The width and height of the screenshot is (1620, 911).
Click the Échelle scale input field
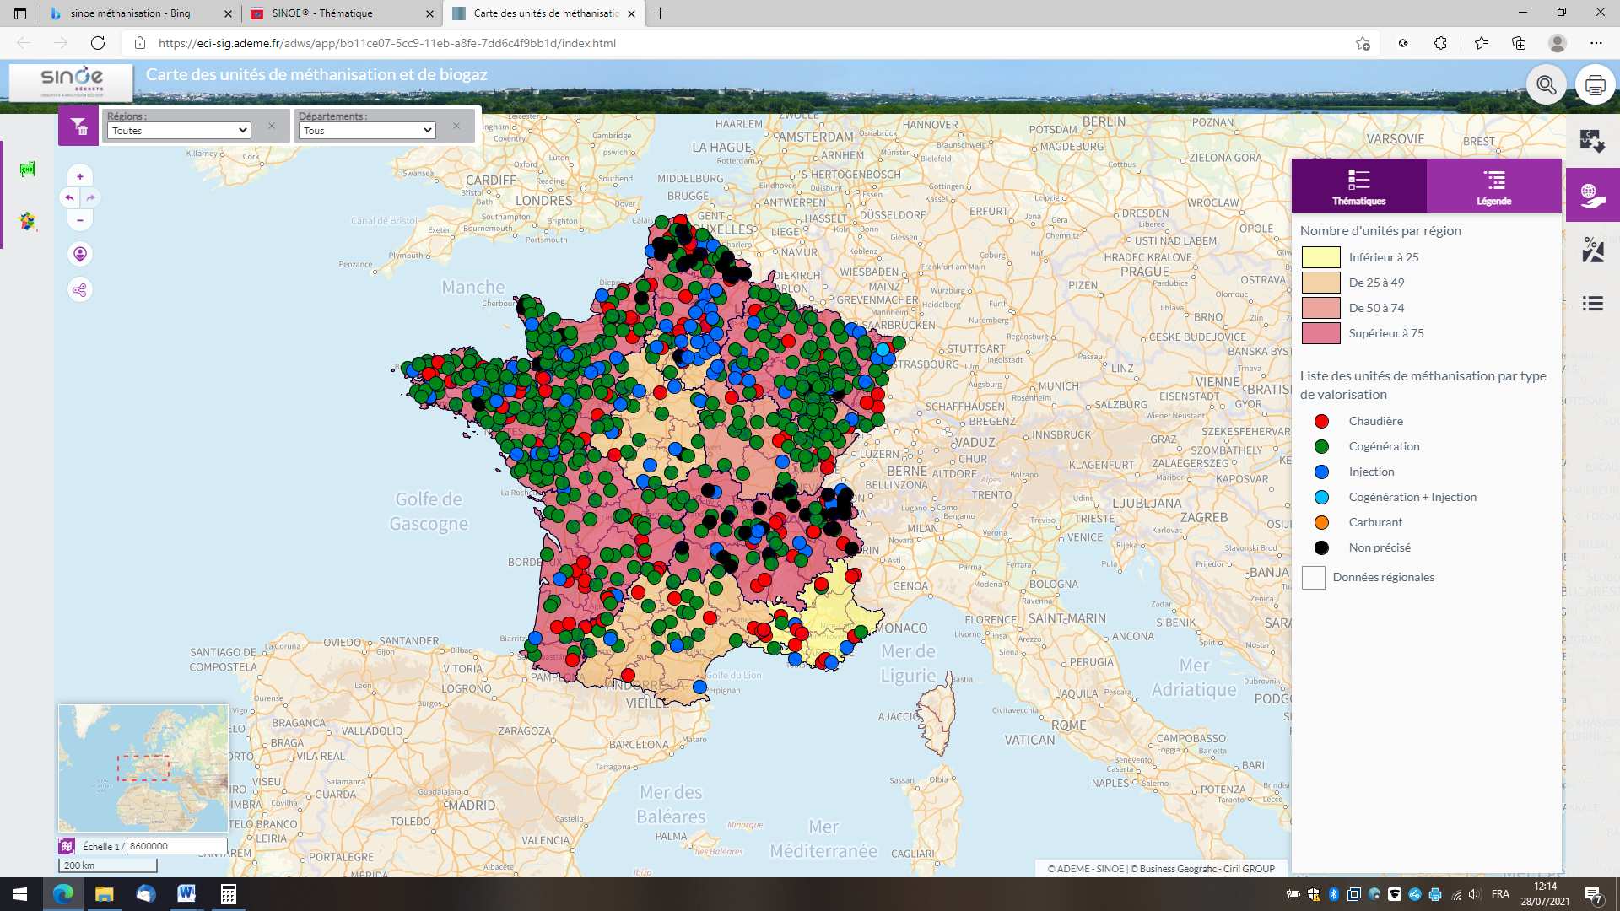(x=176, y=846)
